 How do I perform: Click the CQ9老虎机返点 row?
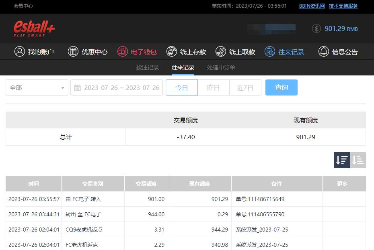point(185,230)
